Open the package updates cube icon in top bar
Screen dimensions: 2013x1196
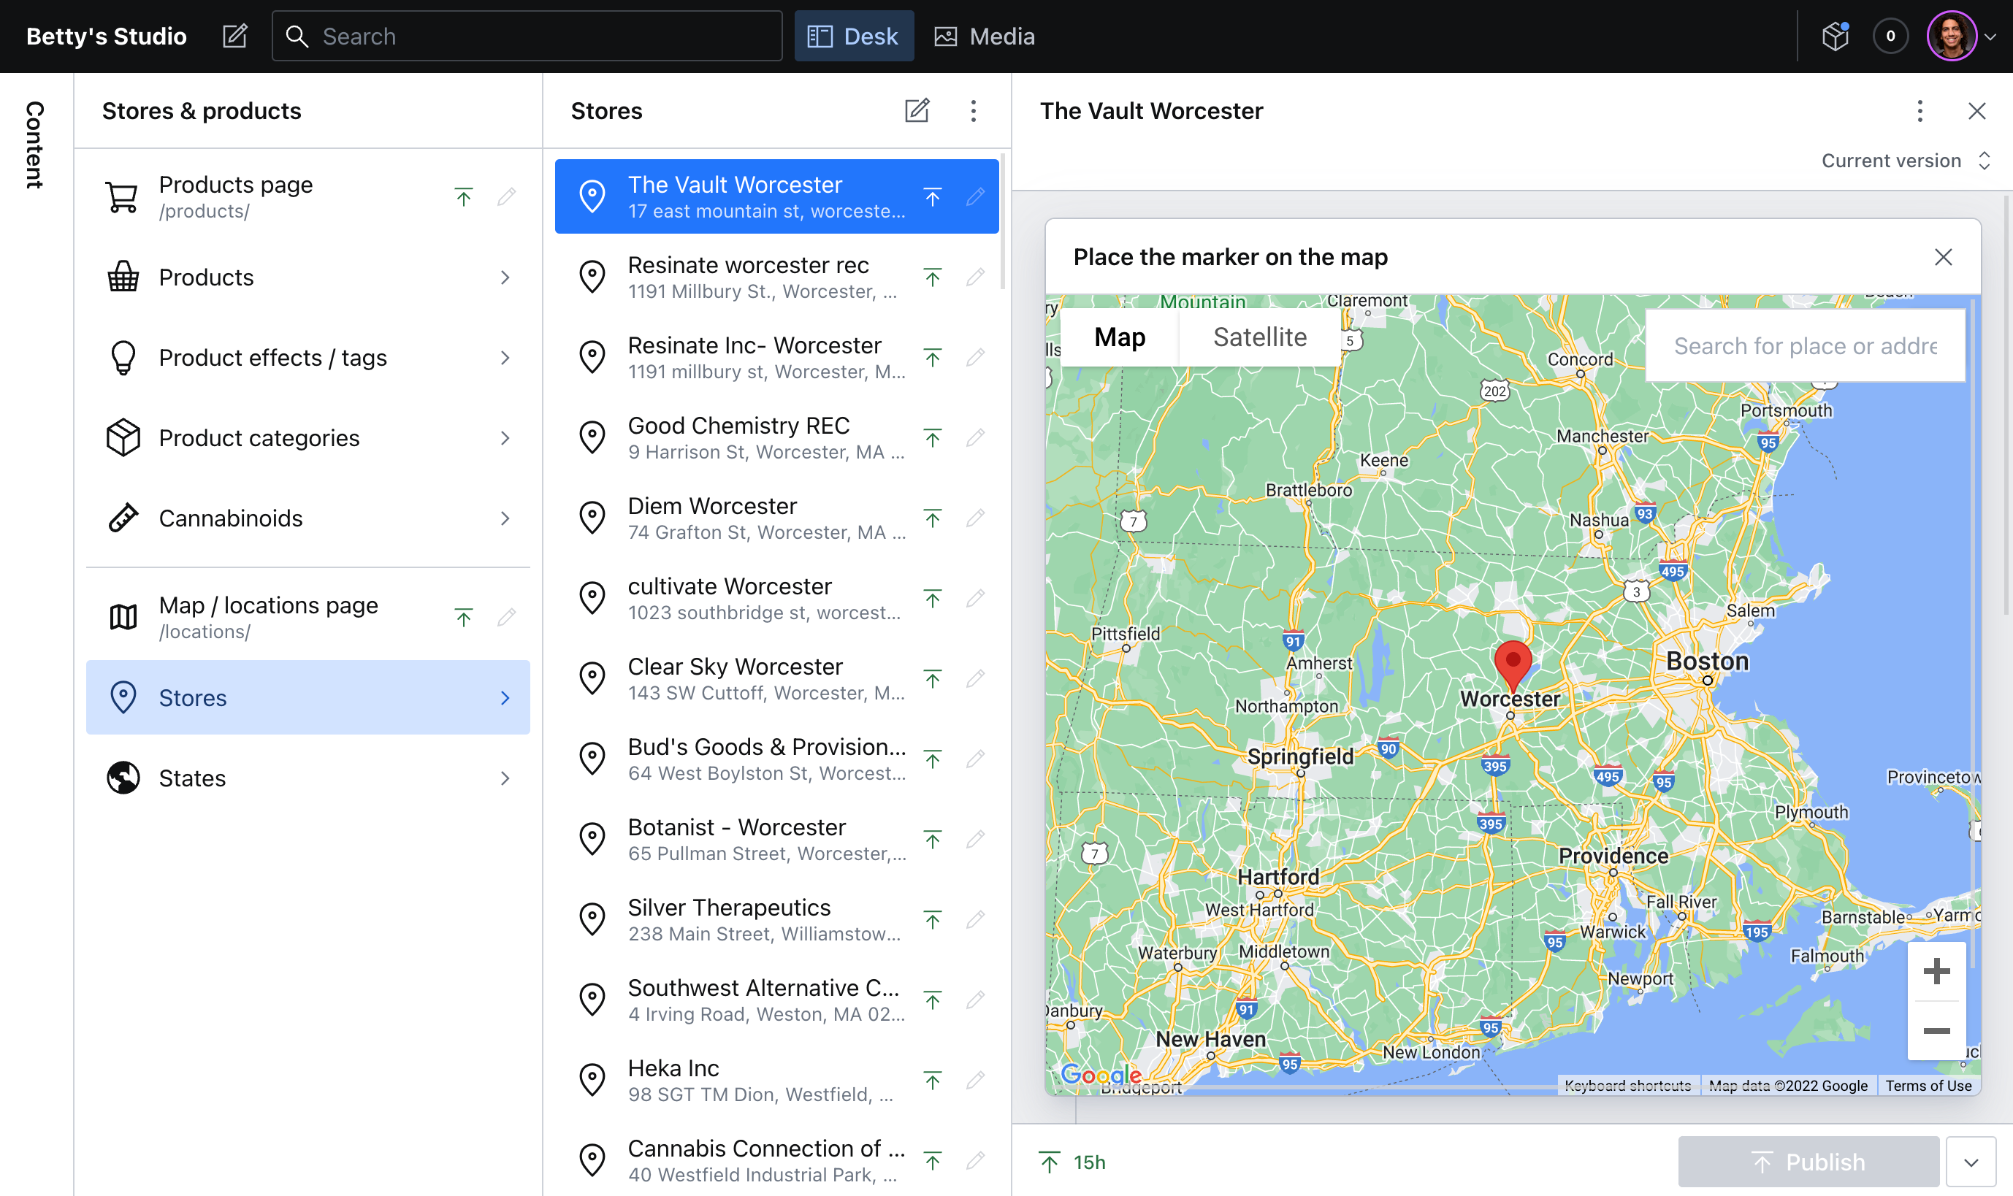pyautogui.click(x=1836, y=37)
